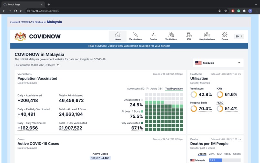The height and width of the screenshot is (163, 260).
Task: Click the Active Cases 101,587 value badge
Action: click(100, 158)
